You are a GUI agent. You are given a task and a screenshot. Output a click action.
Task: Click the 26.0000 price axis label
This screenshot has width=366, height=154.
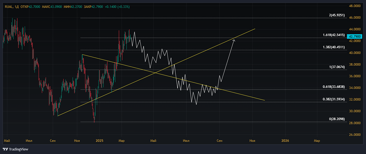pos(354,135)
